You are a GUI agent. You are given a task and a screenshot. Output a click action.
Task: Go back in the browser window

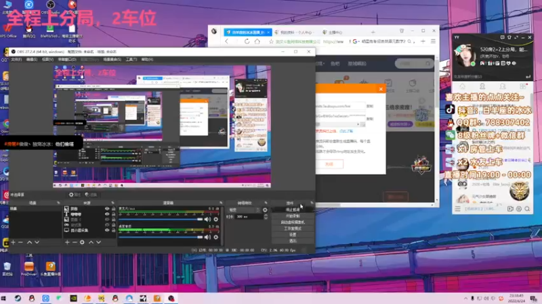pyautogui.click(x=227, y=41)
